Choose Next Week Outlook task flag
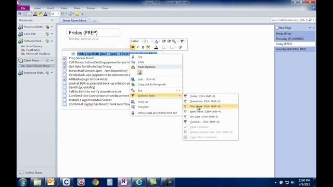The height and width of the screenshot is (187, 333). [x=210, y=112]
